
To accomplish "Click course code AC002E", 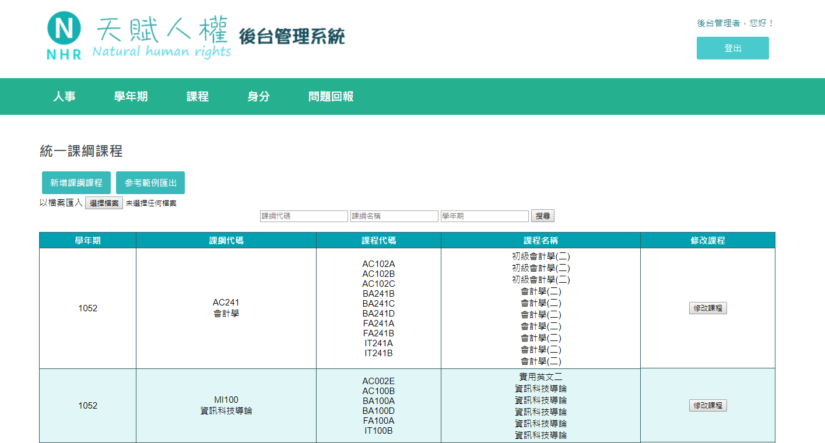I will coord(379,381).
